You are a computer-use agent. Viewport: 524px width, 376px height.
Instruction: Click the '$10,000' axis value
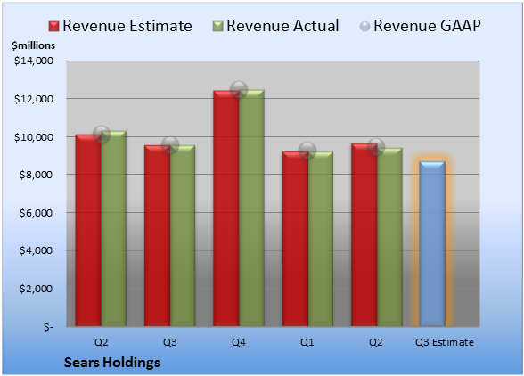click(x=34, y=137)
